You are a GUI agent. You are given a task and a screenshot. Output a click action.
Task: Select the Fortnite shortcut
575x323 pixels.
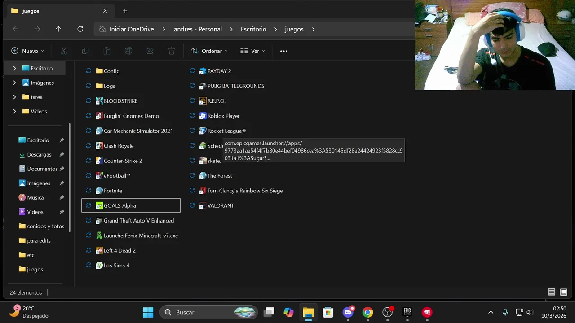109,191
